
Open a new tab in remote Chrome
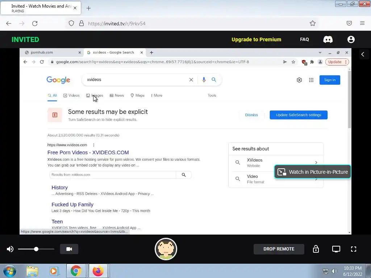[x=151, y=52]
